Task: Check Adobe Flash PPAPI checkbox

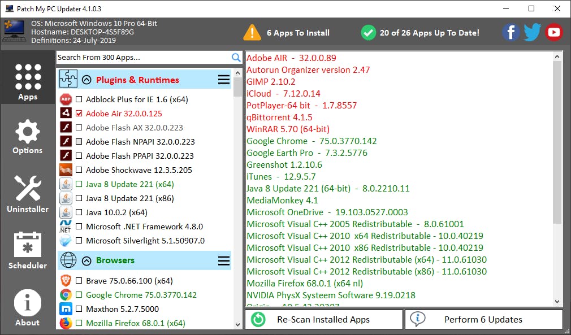Action: (79, 156)
